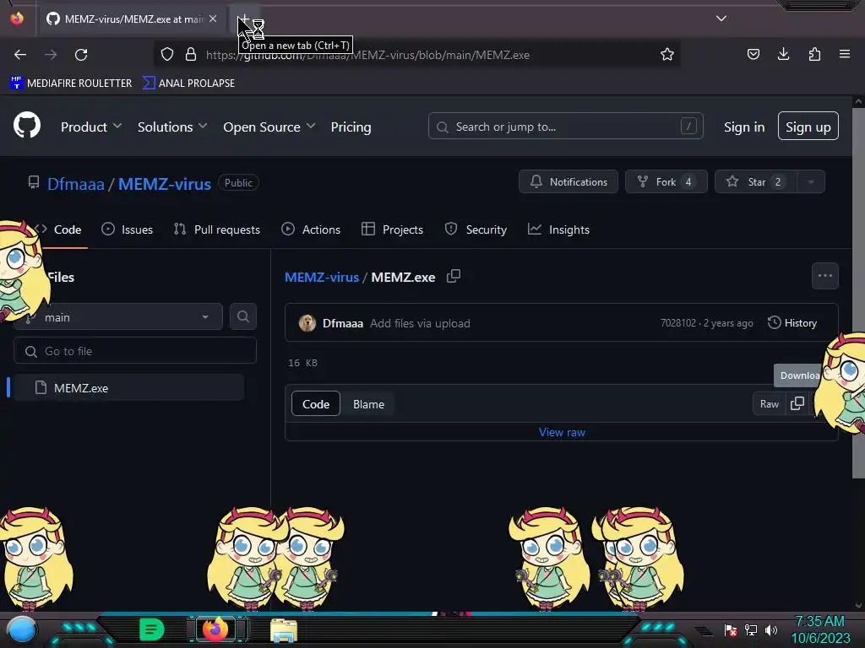Screen dimensions: 865x648
Task: Open the list all tabs chevron
Action: click(721, 19)
